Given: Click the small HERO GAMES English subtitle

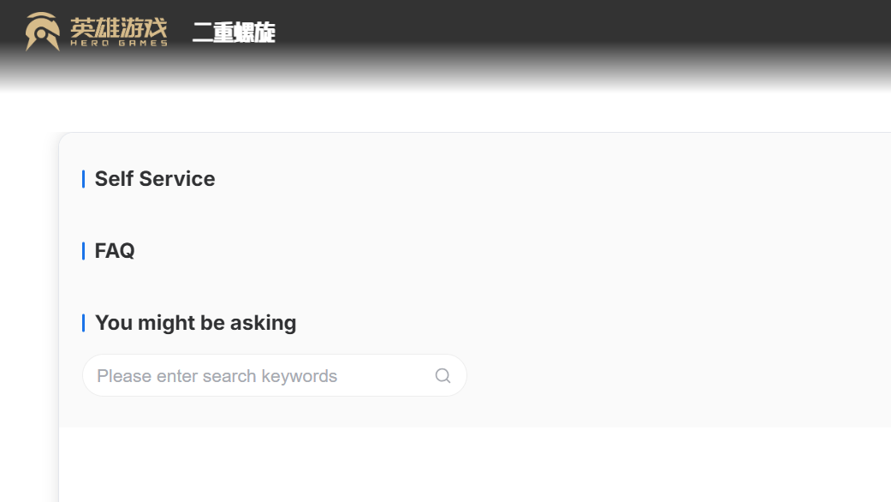Looking at the screenshot, I should [118, 43].
